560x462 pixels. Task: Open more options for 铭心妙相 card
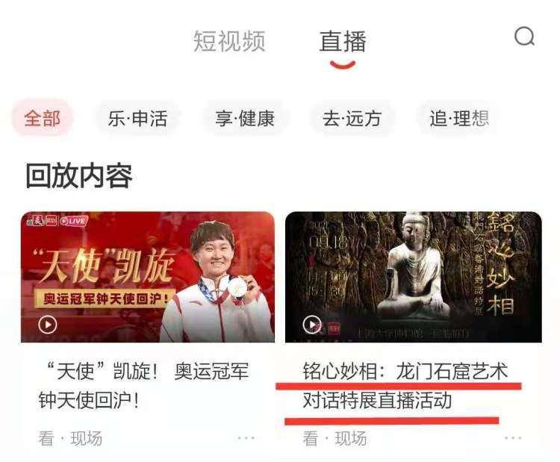[513, 437]
